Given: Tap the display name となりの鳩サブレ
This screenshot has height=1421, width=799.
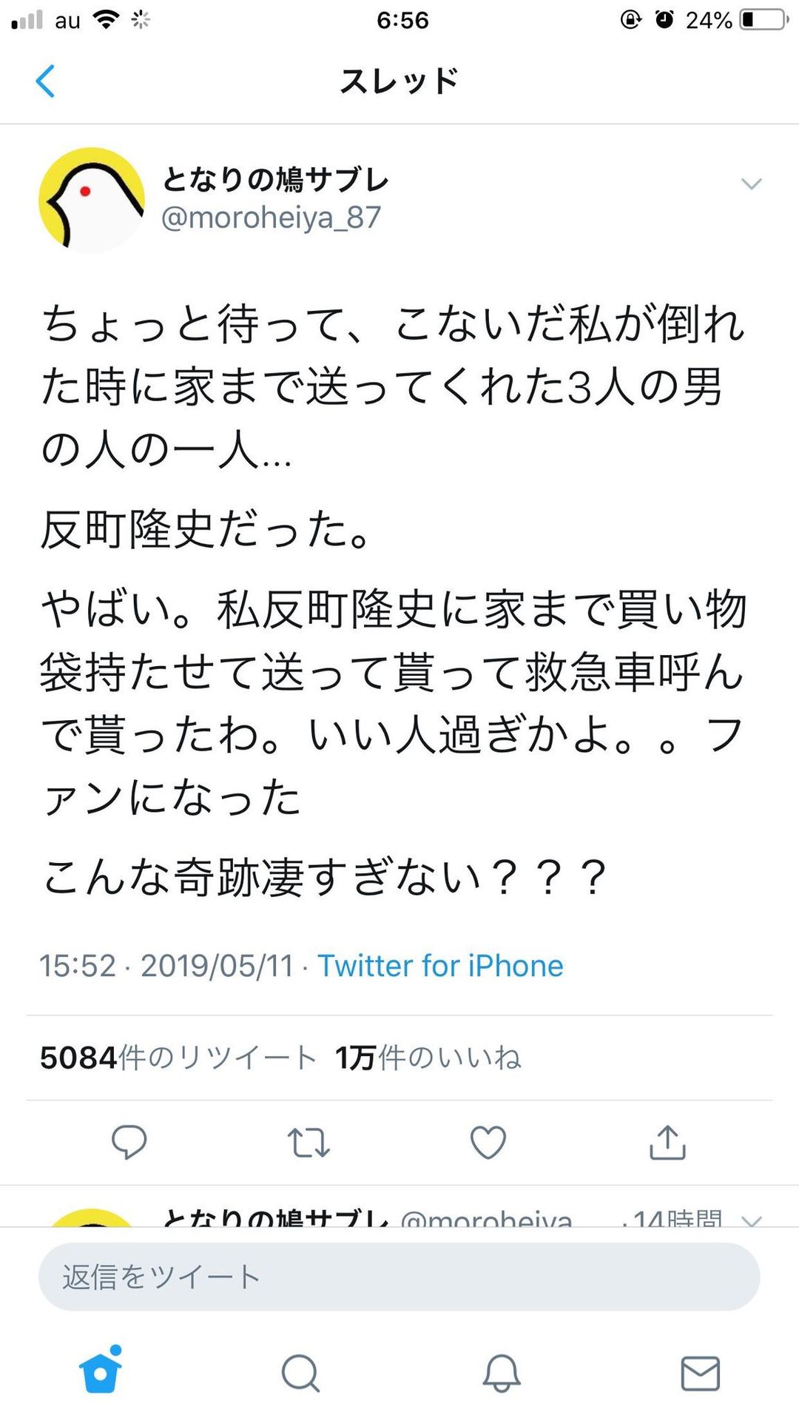Looking at the screenshot, I should coord(275,179).
